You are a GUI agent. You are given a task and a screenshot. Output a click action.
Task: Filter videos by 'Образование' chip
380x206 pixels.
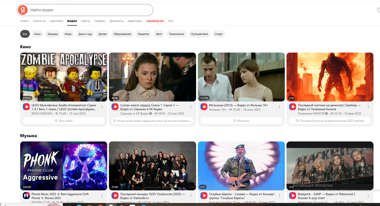122,34
